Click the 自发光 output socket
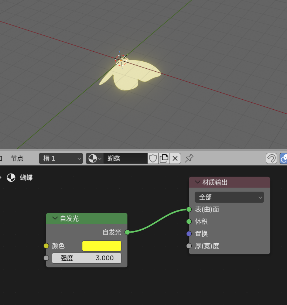Screen dimensions: 287x305 coord(127,232)
